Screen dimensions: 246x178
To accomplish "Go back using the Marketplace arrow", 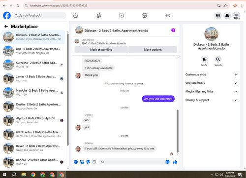I will tap(6, 26).
